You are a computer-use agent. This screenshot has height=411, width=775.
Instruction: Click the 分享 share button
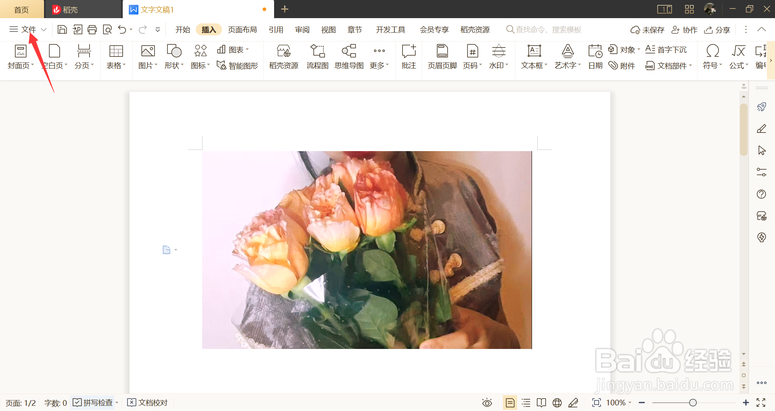(x=717, y=29)
